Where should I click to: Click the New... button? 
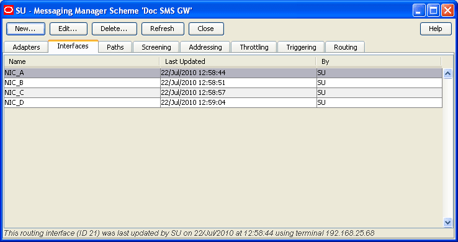click(x=25, y=29)
